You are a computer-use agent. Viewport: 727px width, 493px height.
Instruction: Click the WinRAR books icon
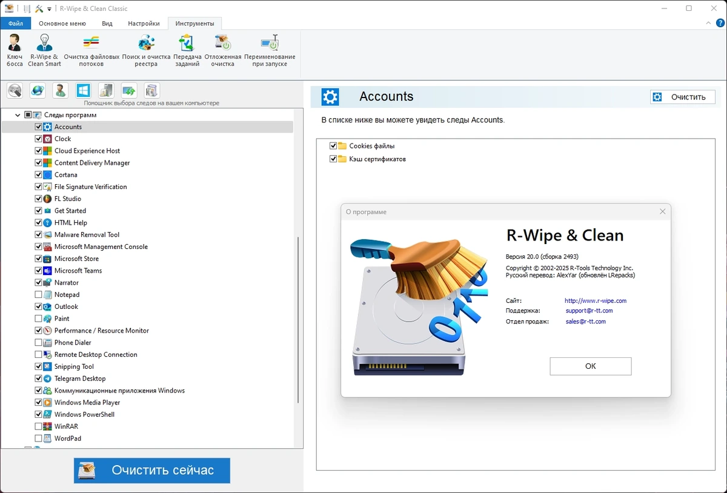48,426
